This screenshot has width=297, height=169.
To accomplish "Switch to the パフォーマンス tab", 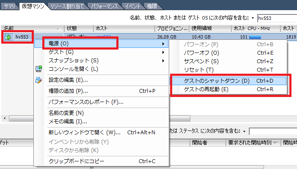I will coord(104,6).
